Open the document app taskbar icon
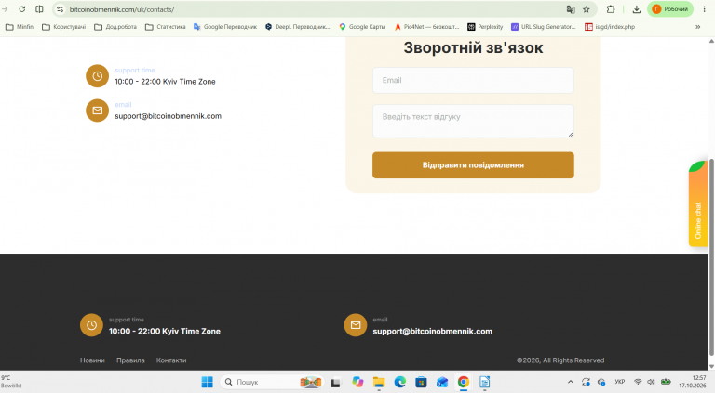This screenshot has height=393, width=715. tap(484, 382)
